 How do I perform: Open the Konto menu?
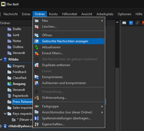pos(53,14)
